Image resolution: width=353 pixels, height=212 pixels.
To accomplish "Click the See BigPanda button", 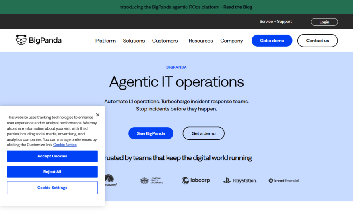I will (151, 133).
